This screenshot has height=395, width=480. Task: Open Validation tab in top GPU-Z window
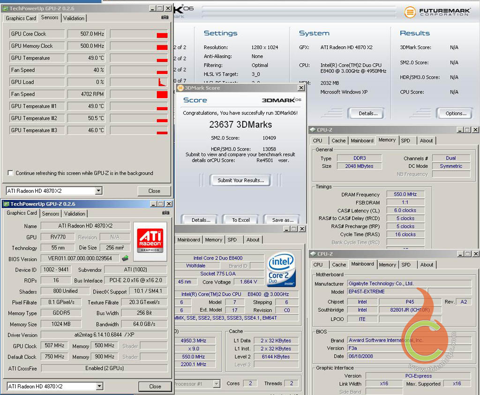pos(74,18)
